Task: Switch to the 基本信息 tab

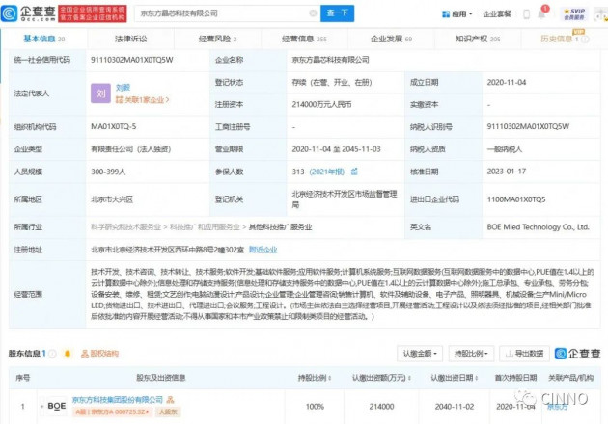Action: pos(43,39)
